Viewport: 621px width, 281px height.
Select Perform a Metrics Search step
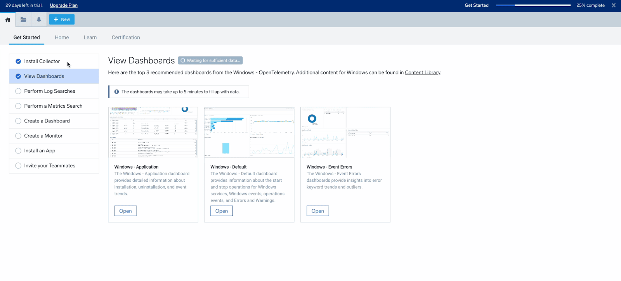click(x=54, y=106)
